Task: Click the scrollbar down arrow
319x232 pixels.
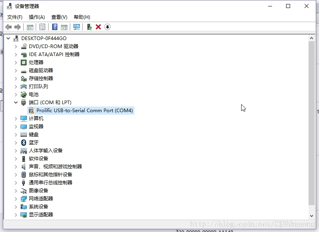Action: 311,216
